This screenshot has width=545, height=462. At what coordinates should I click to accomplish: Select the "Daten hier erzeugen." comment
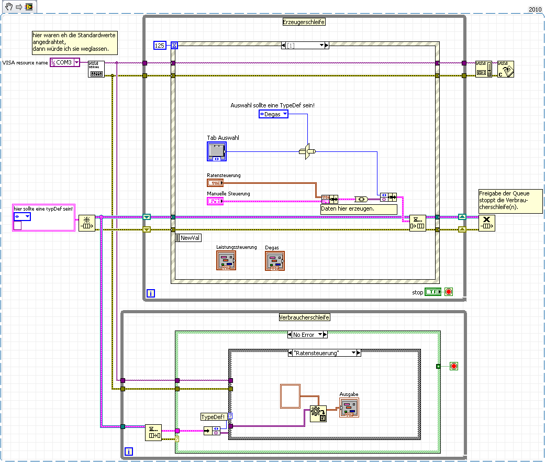coord(358,209)
